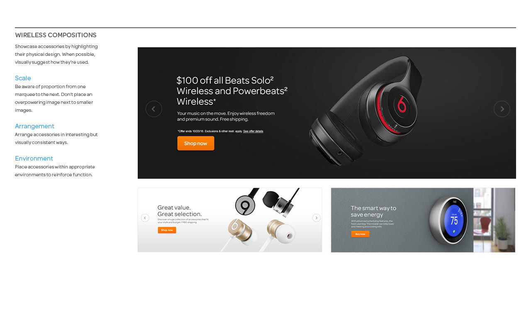Click next arrow on Beats headphones banner
The image size is (531, 331).
click(502, 109)
